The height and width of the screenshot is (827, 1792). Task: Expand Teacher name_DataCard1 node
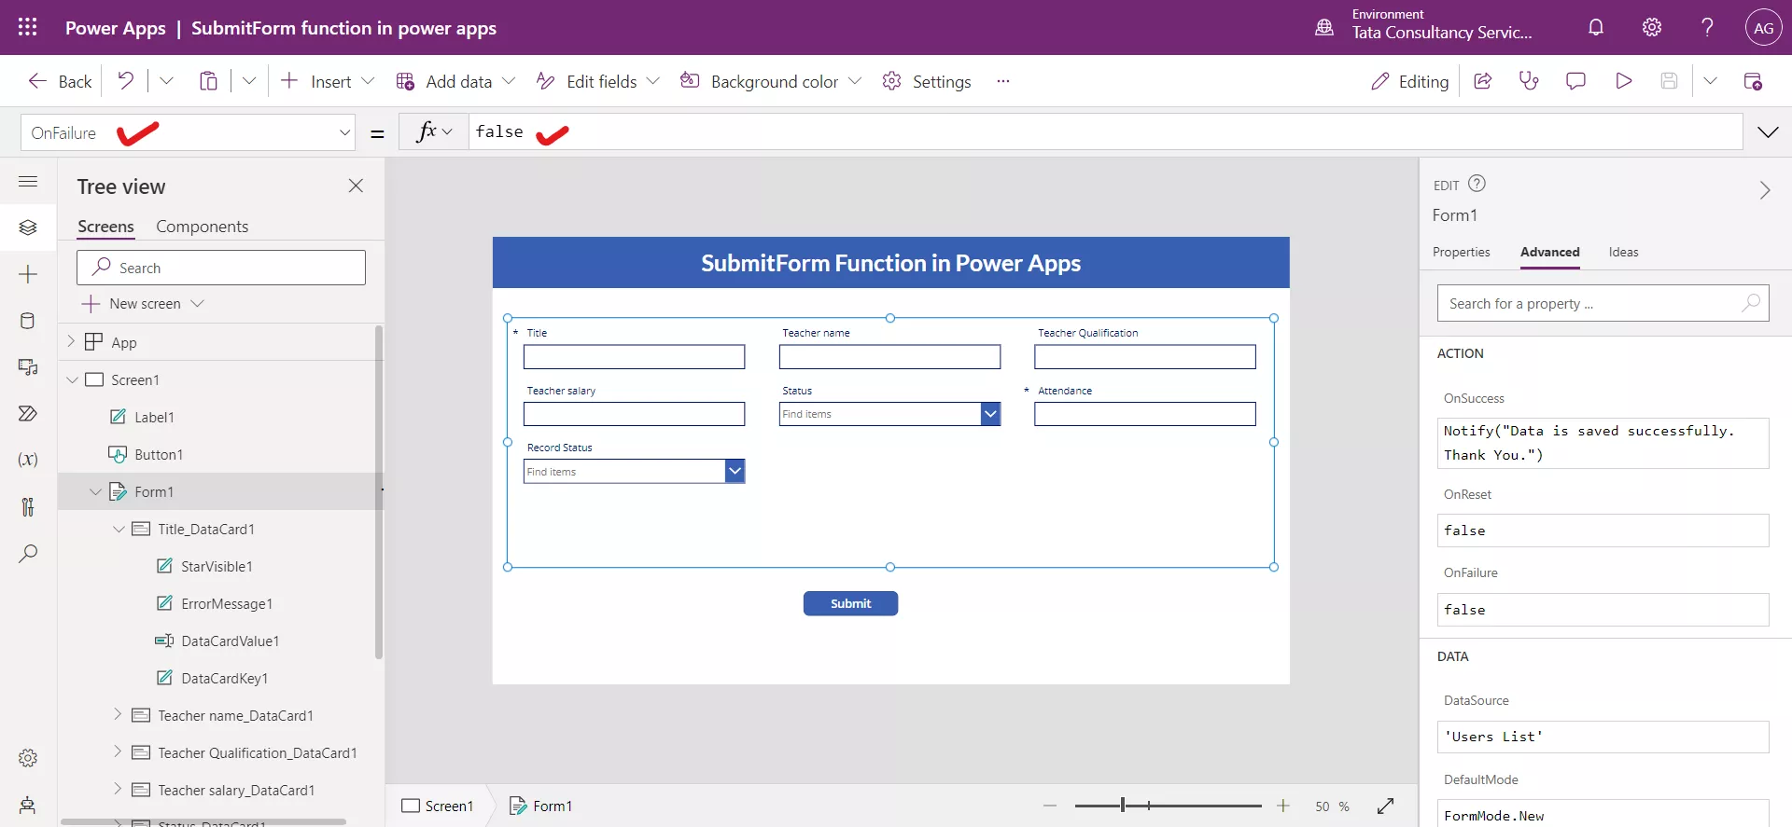118,714
